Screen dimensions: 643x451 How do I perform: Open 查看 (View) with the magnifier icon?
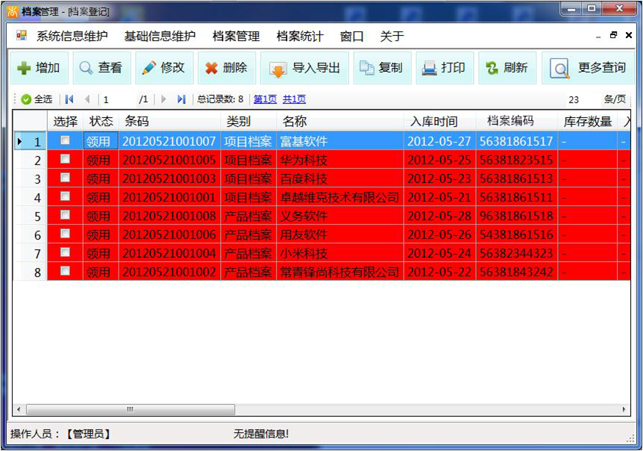pos(101,68)
